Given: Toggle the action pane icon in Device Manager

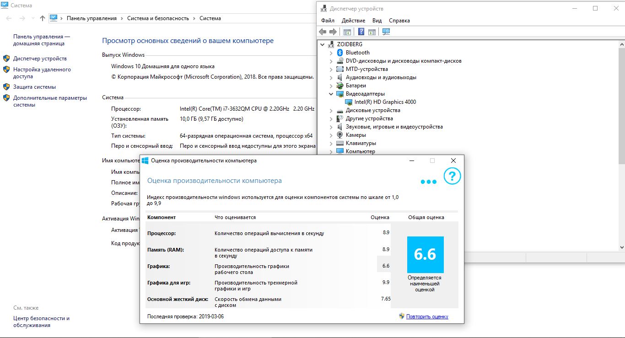Looking at the screenshot, I should pos(372,32).
